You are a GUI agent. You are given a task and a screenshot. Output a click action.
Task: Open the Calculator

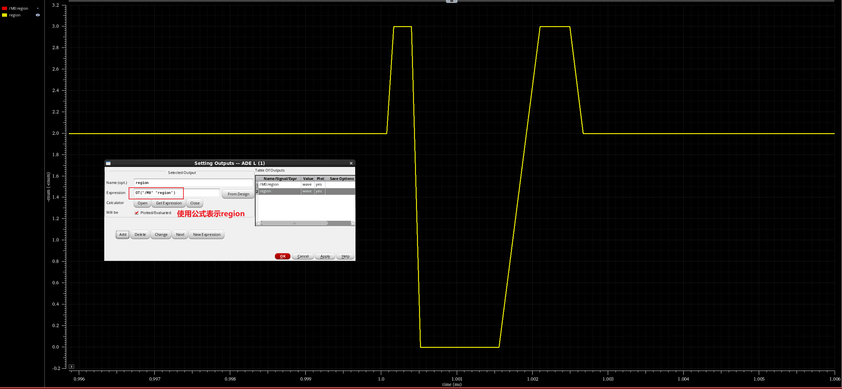(x=142, y=203)
